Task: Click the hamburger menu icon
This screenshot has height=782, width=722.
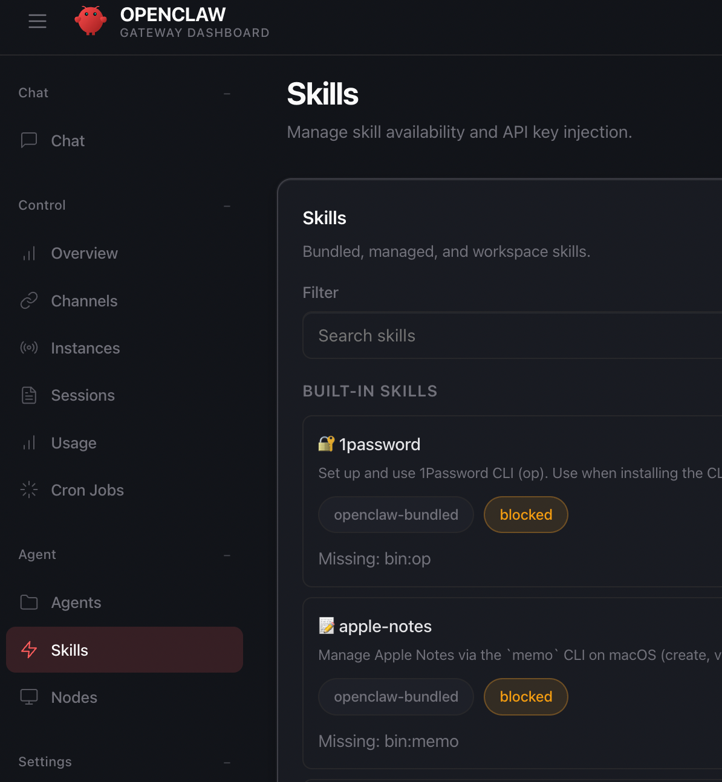Action: 37,22
